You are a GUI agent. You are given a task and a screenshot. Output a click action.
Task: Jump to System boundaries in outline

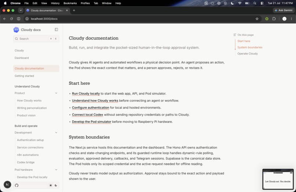click(x=250, y=47)
